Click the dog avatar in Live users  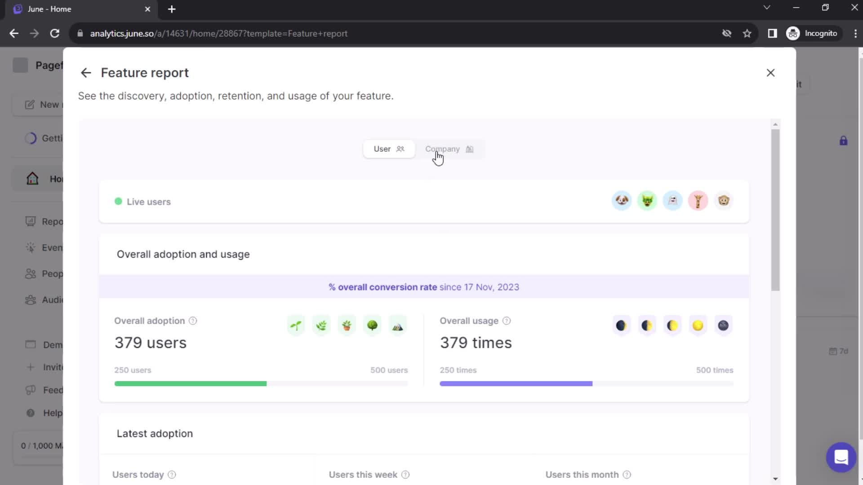622,200
